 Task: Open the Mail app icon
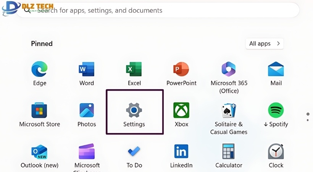(276, 69)
